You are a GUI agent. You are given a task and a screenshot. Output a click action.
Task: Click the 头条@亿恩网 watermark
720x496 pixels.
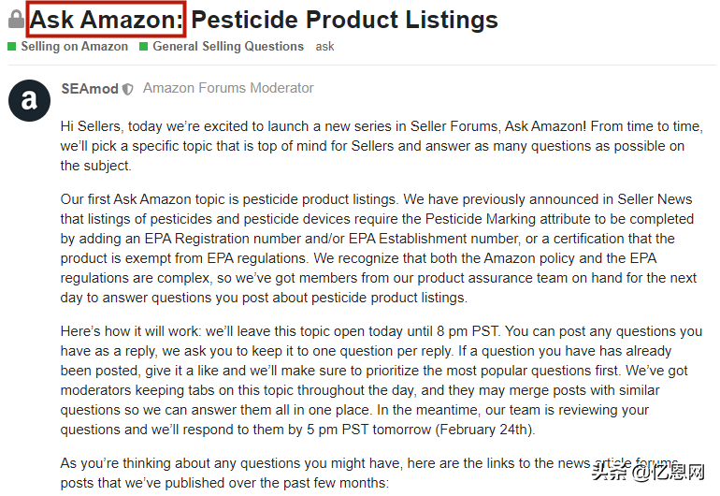(648, 472)
